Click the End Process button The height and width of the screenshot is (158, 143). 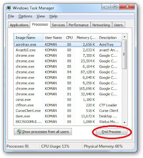[111, 132]
